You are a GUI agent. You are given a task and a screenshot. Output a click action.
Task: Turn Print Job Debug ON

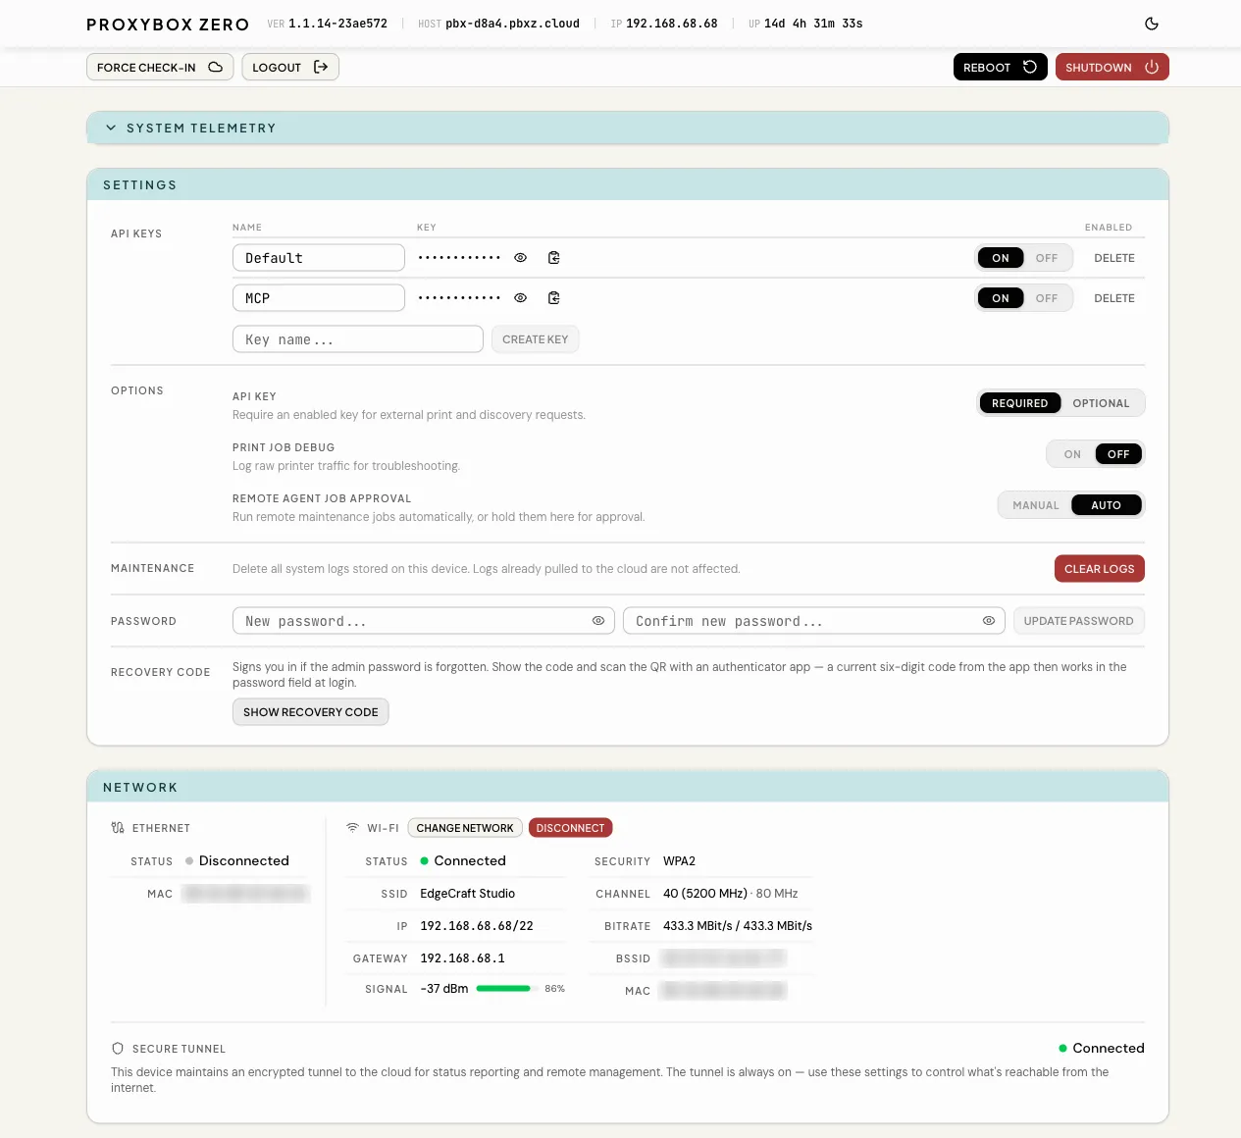point(1072,454)
